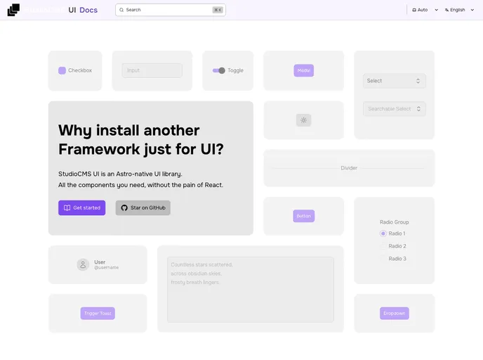Screen dimensions: 483x360
Task: Open the Modal demo button
Action: coord(304,70)
